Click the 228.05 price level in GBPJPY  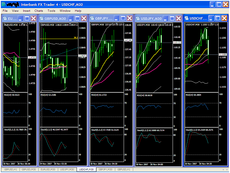pos(128,25)
